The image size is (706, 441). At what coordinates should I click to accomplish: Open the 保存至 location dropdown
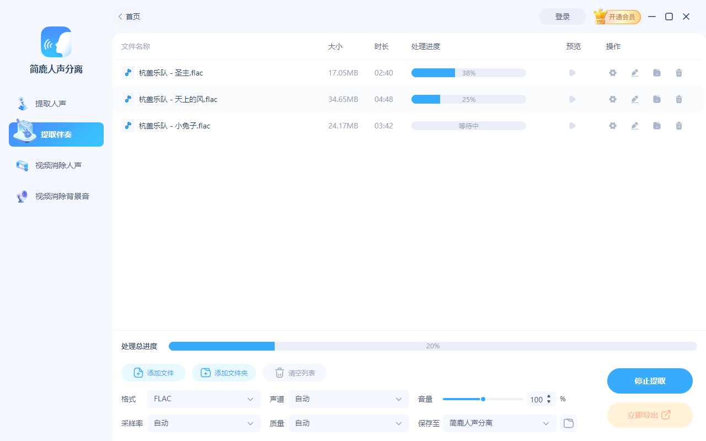(500, 423)
